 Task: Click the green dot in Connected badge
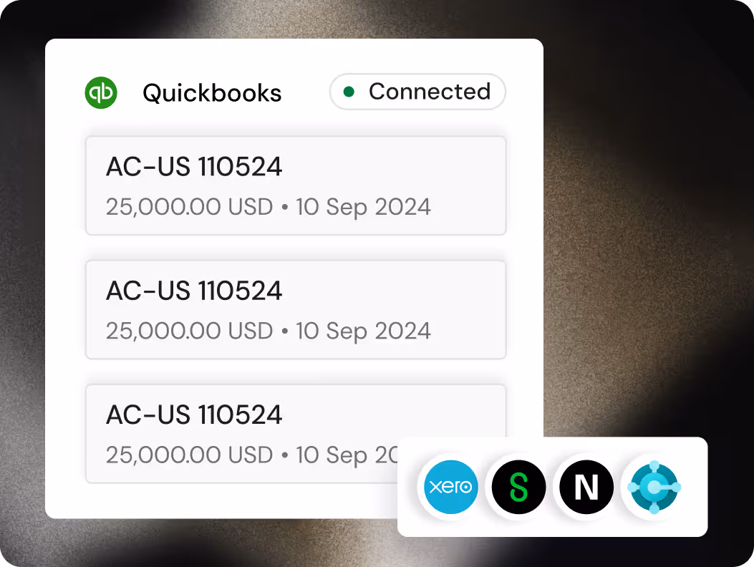click(x=349, y=92)
